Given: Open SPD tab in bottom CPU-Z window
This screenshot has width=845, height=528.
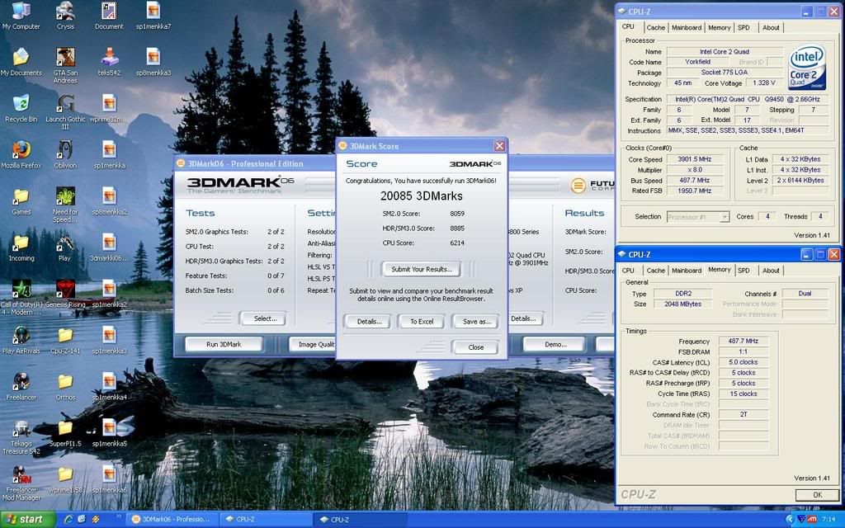Looking at the screenshot, I should (x=744, y=270).
